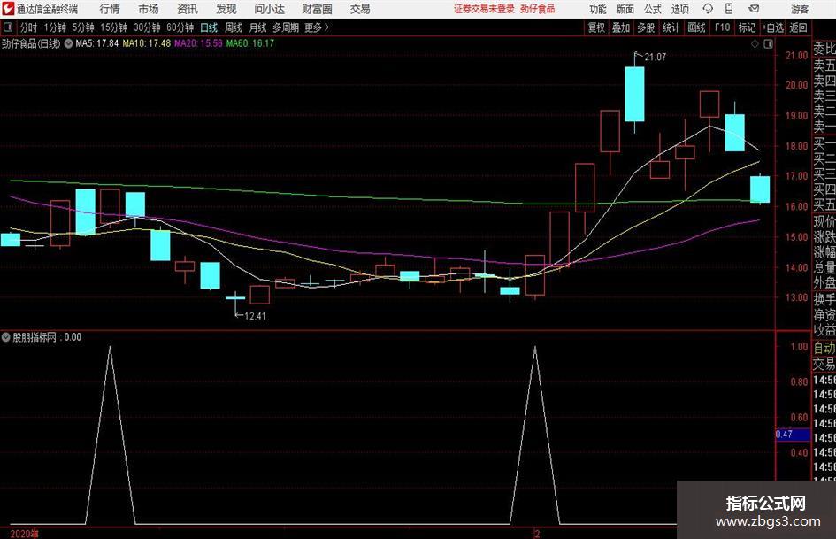Viewport: 836px width, 539px height.
Task: Select the 日线 daily period tab
Action: click(209, 27)
